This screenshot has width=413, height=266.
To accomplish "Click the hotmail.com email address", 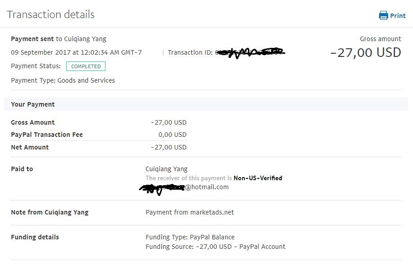I will 206,187.
